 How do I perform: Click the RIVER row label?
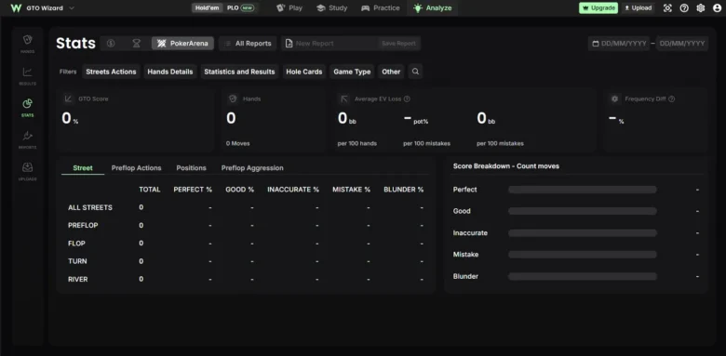pyautogui.click(x=78, y=279)
